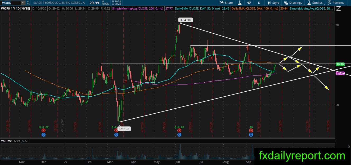Open the D timeframe selector
Viewport: 351px width, 165px height.
coord(259,3)
